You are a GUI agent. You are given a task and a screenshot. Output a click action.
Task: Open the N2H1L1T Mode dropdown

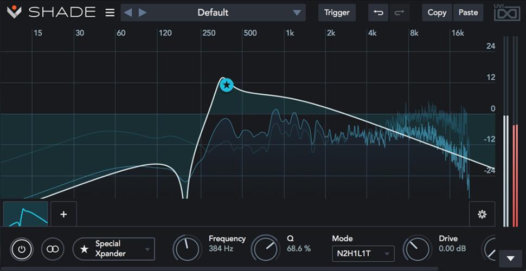(363, 254)
